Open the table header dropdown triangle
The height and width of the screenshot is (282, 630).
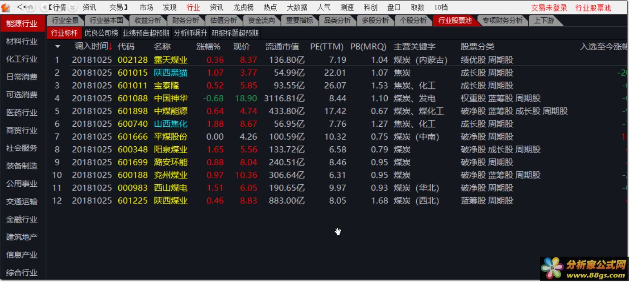(58, 47)
